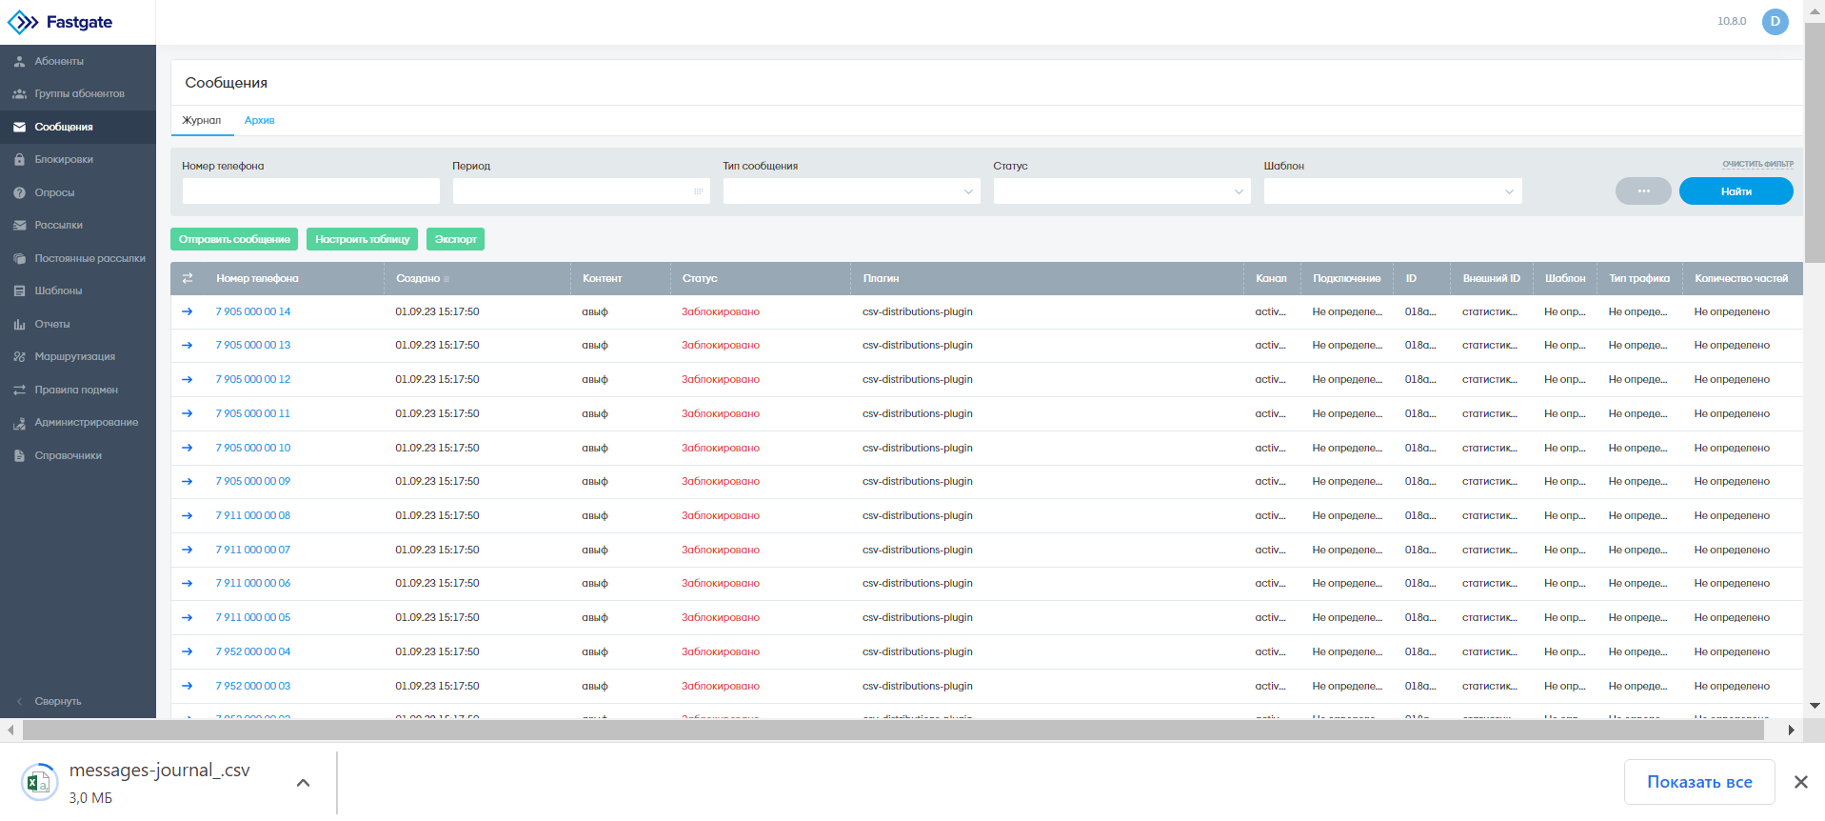Click the column swap icon in table header

pyautogui.click(x=188, y=278)
